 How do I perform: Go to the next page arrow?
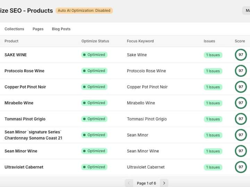coord(164,183)
